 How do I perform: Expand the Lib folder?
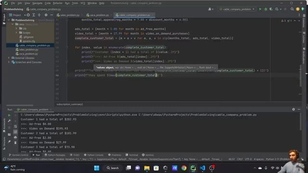click(16, 28)
